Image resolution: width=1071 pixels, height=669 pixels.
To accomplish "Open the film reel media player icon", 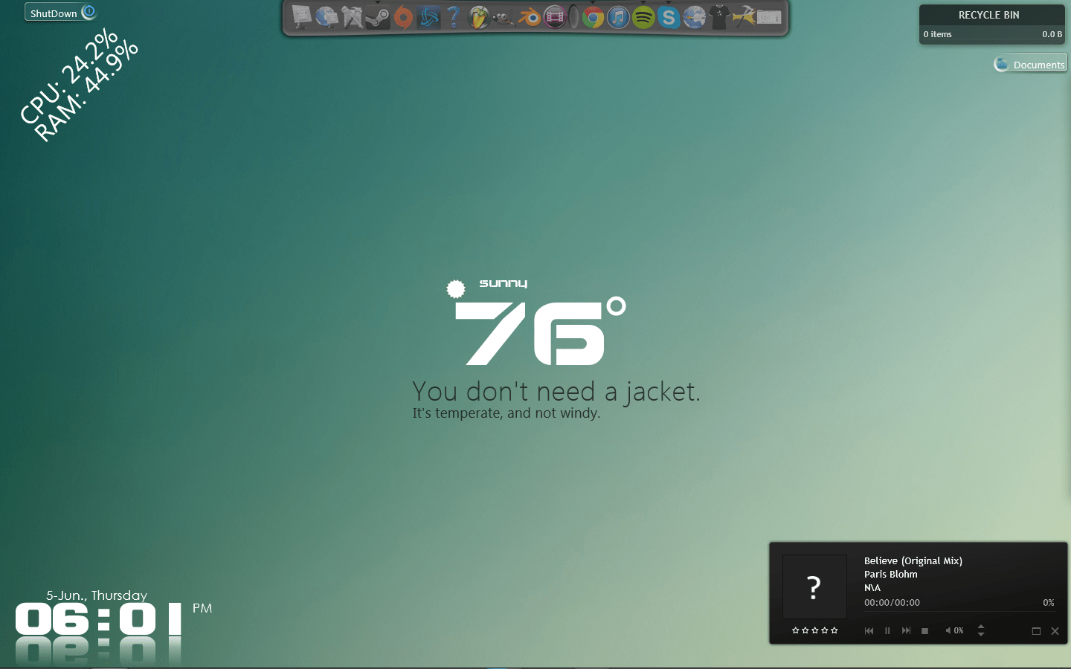I will point(555,16).
